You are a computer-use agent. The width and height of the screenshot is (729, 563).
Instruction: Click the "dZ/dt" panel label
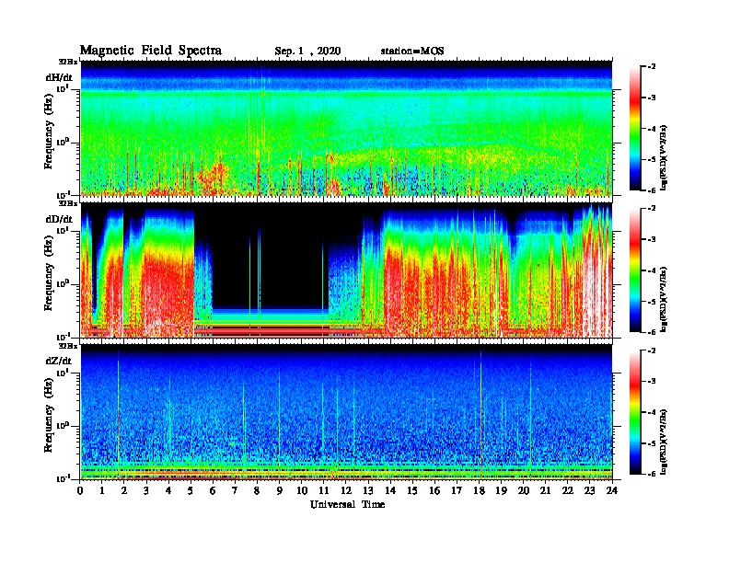coord(59,361)
